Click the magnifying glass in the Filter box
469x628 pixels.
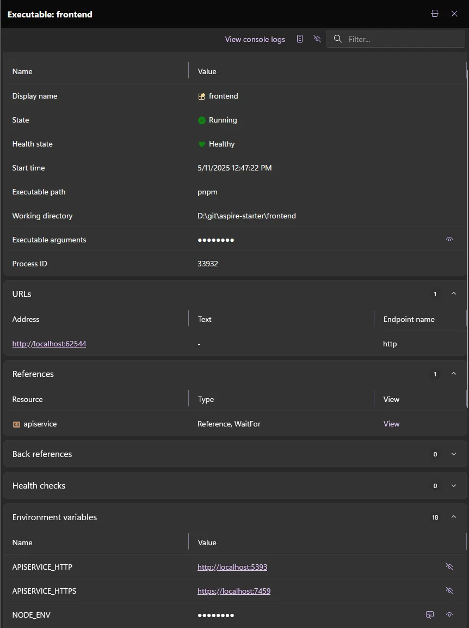click(x=337, y=39)
